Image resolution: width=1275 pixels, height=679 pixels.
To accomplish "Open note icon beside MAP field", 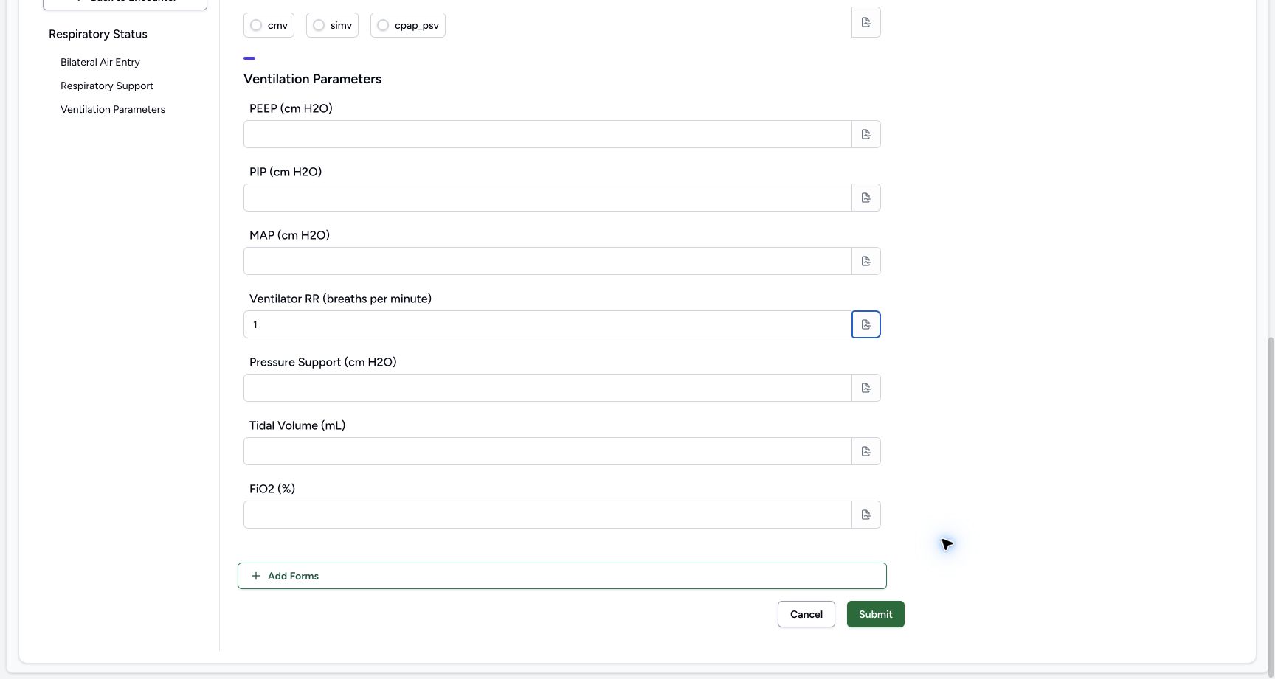I will click(866, 261).
